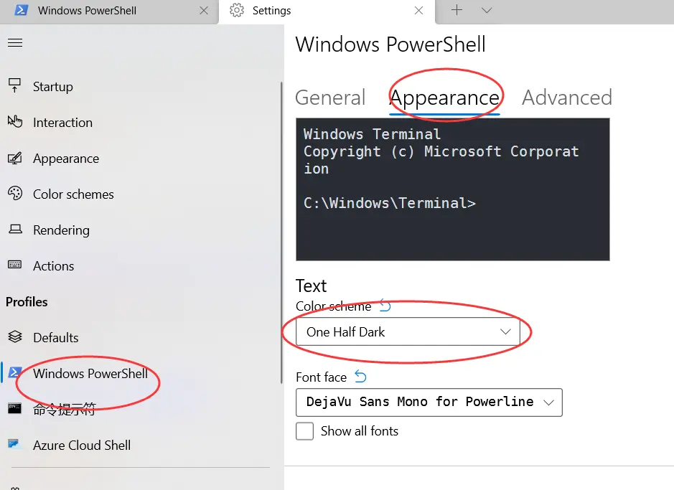Switch to the General tab
Image resolution: width=674 pixels, height=490 pixels.
coord(330,98)
